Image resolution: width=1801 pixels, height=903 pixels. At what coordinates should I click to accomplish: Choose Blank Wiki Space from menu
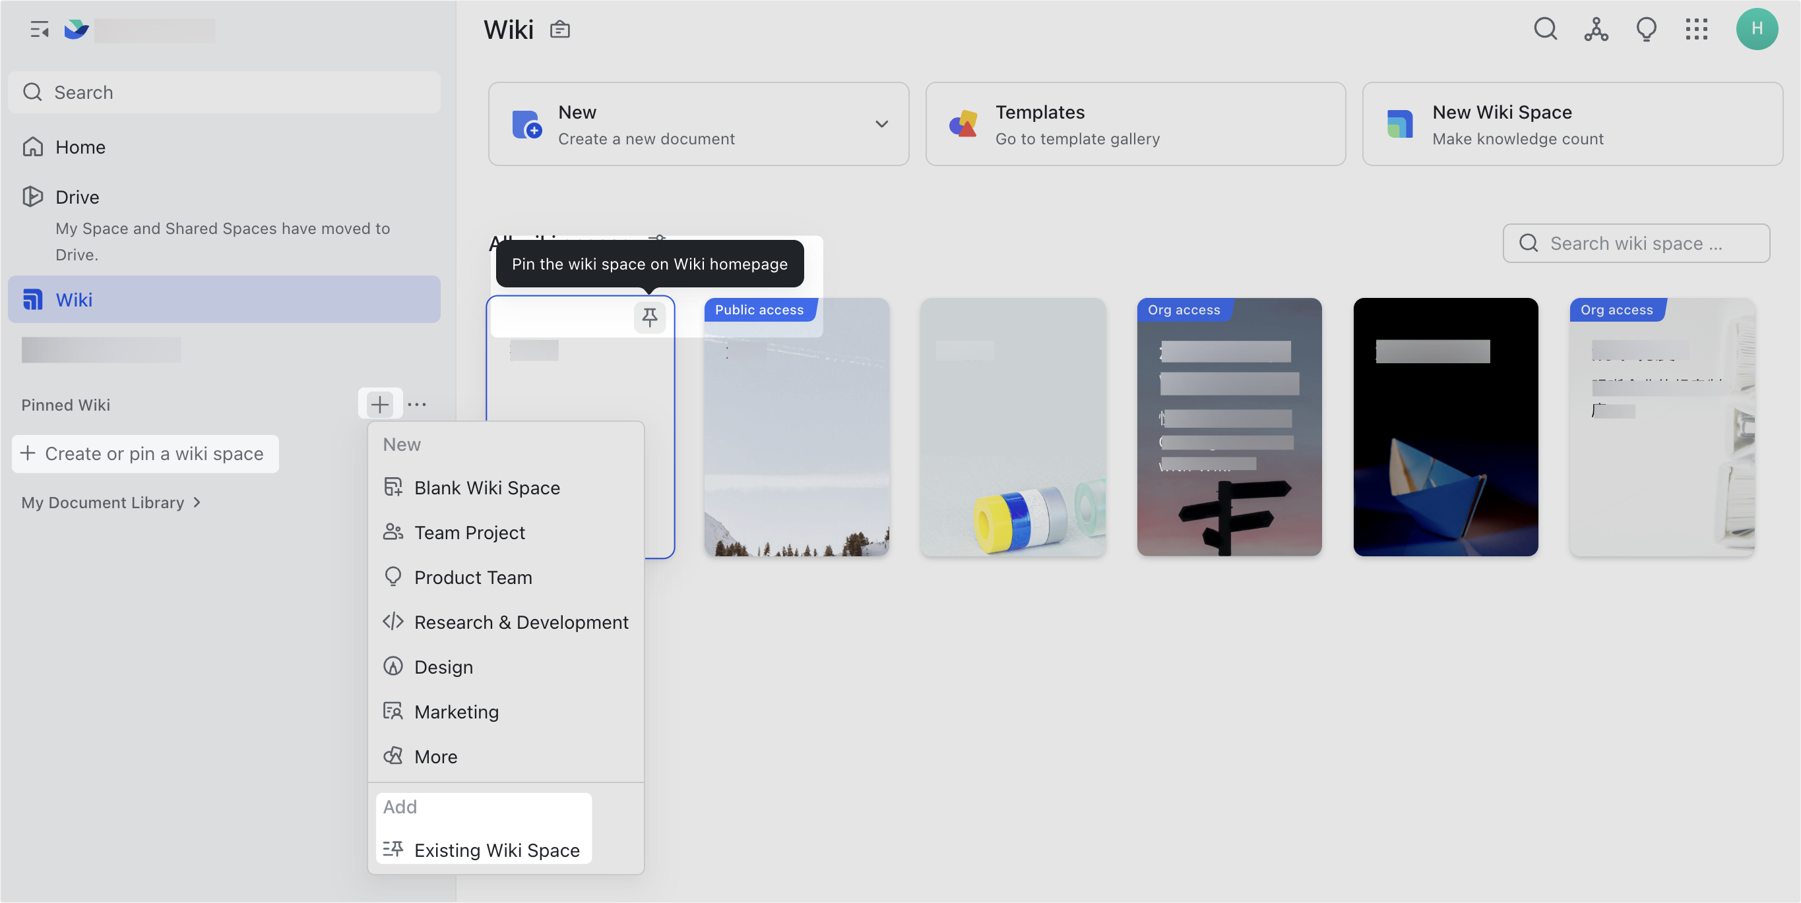point(505,488)
